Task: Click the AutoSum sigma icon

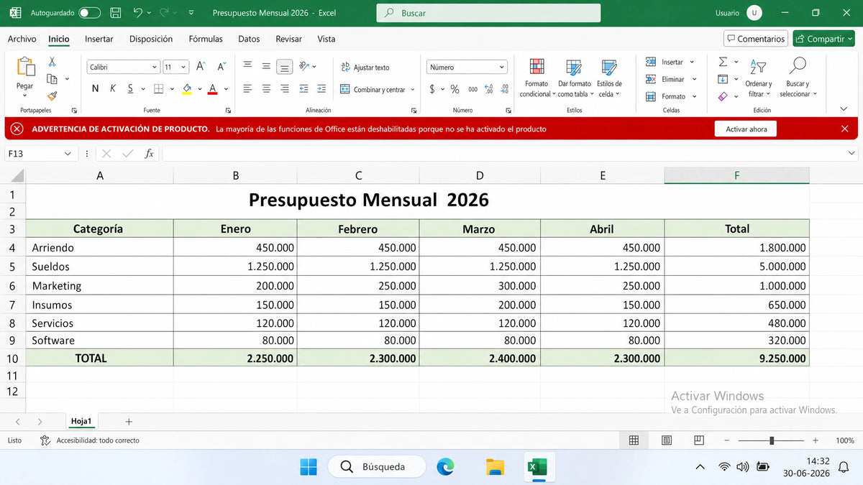Action: pyautogui.click(x=723, y=62)
